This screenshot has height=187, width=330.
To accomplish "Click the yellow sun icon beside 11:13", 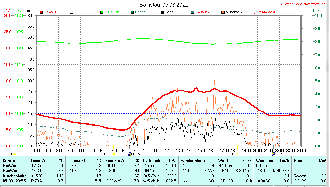I will pos(14,154).
